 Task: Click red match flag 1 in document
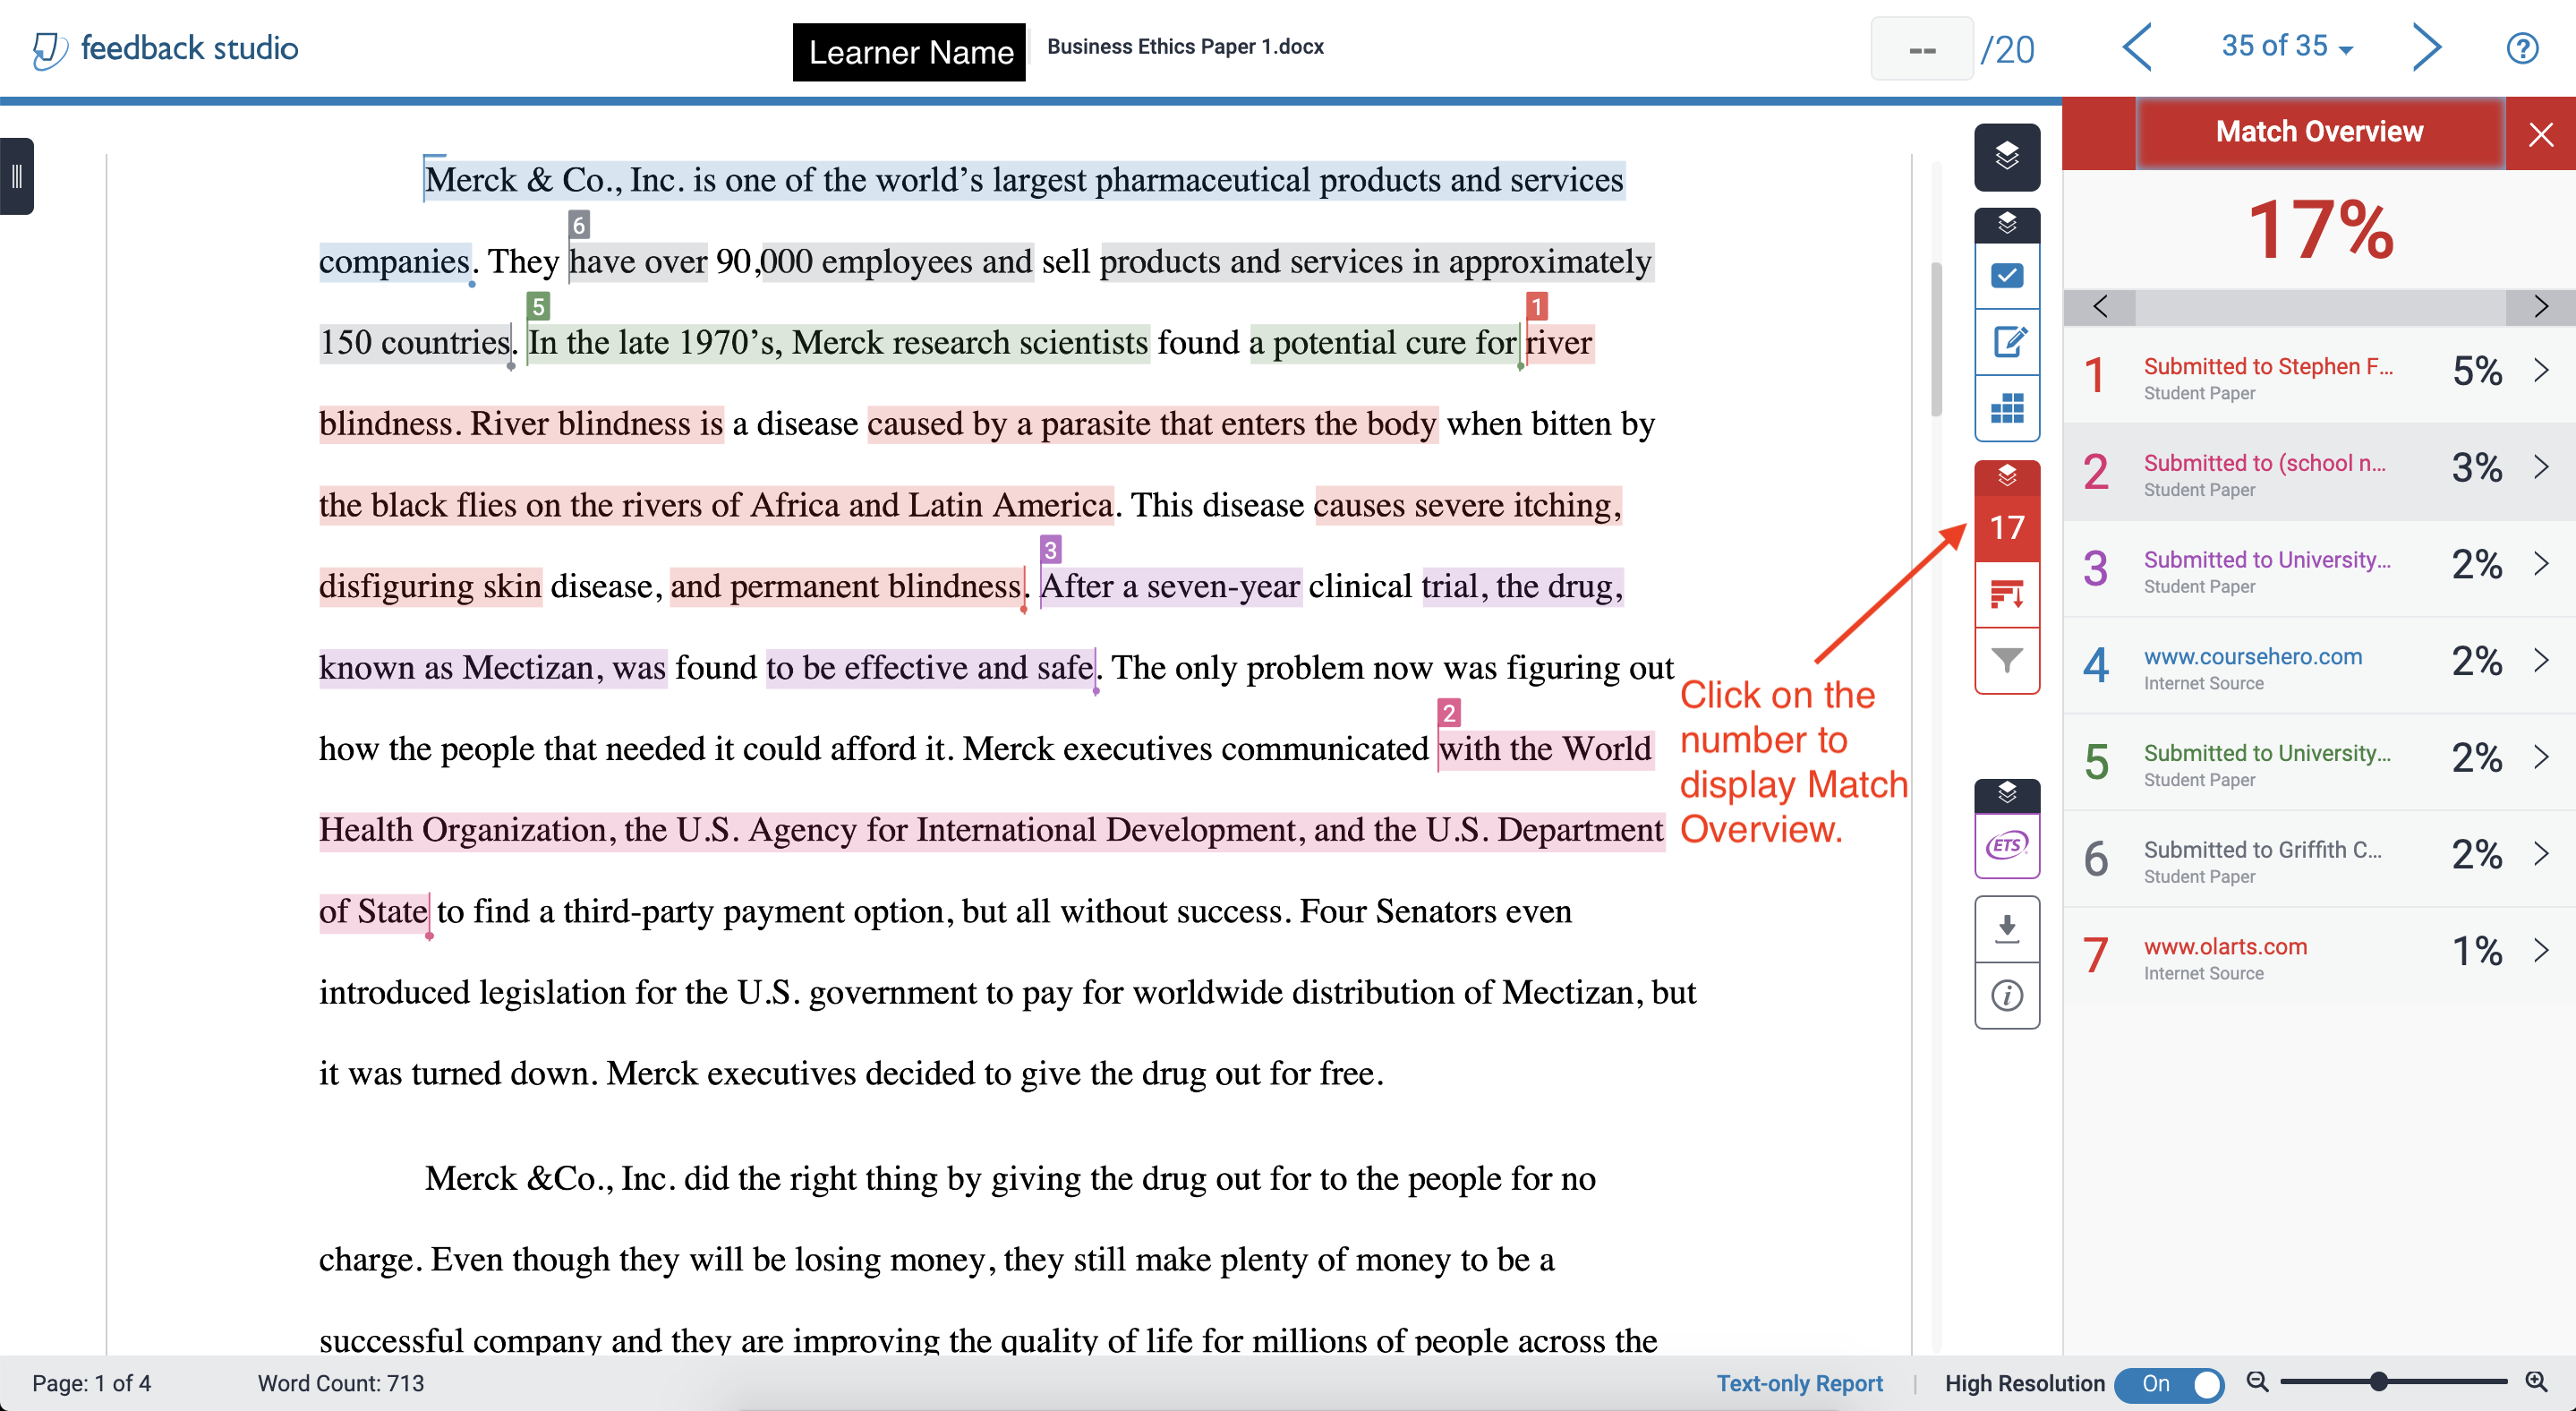coord(1537,306)
